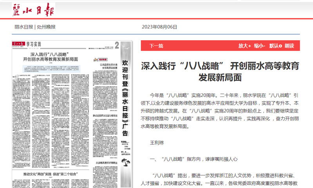
Task: Click the 学习实践 section header on the page
Action: (x=33, y=43)
